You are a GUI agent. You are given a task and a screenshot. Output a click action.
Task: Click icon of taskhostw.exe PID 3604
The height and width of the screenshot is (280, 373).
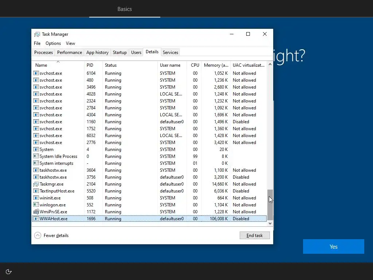(36, 170)
